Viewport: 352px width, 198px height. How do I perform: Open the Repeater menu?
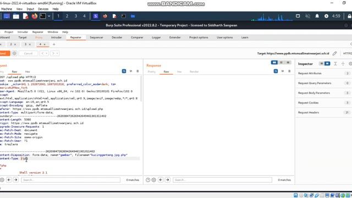38,32
